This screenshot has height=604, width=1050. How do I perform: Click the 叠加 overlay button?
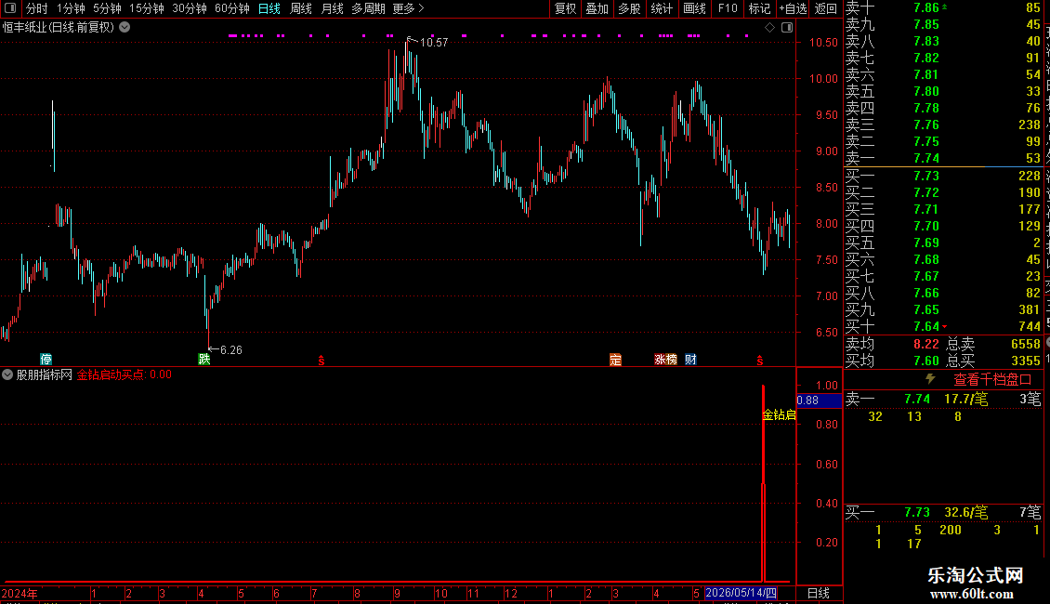[597, 8]
